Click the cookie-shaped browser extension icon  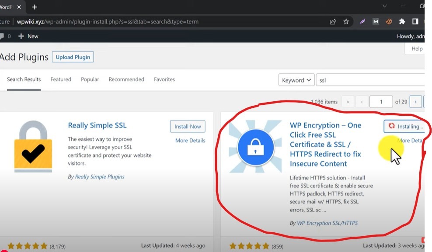pyautogui.click(x=389, y=21)
